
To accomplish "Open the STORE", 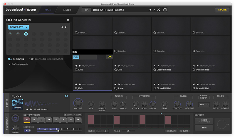I will pos(222,10).
